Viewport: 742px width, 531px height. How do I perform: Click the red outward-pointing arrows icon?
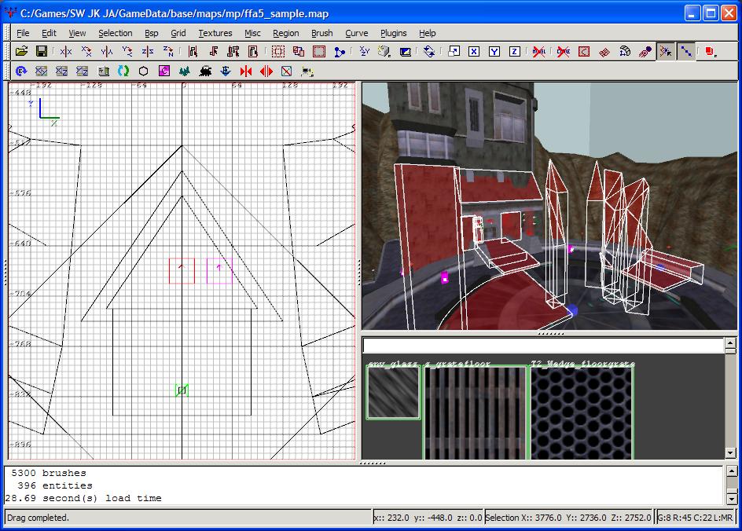pyautogui.click(x=266, y=71)
